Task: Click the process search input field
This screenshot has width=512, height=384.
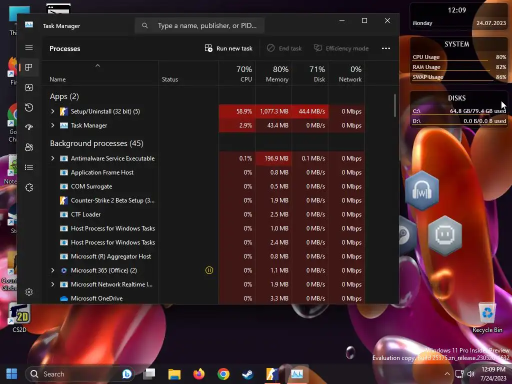Action: point(199,25)
